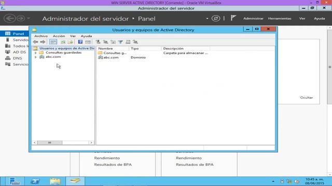This screenshot has width=332, height=186.
Task: Click the Forward arrow in Active Directory toolbar
Action: [x=43, y=42]
